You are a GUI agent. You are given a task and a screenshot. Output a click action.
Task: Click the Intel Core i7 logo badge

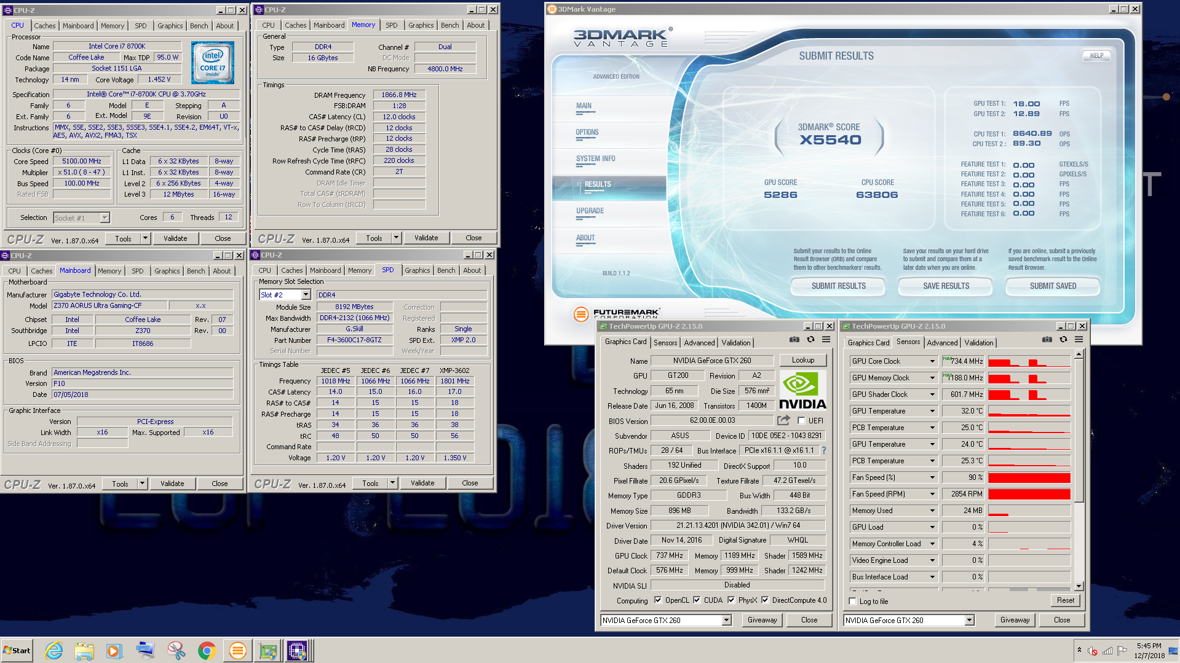[x=213, y=63]
